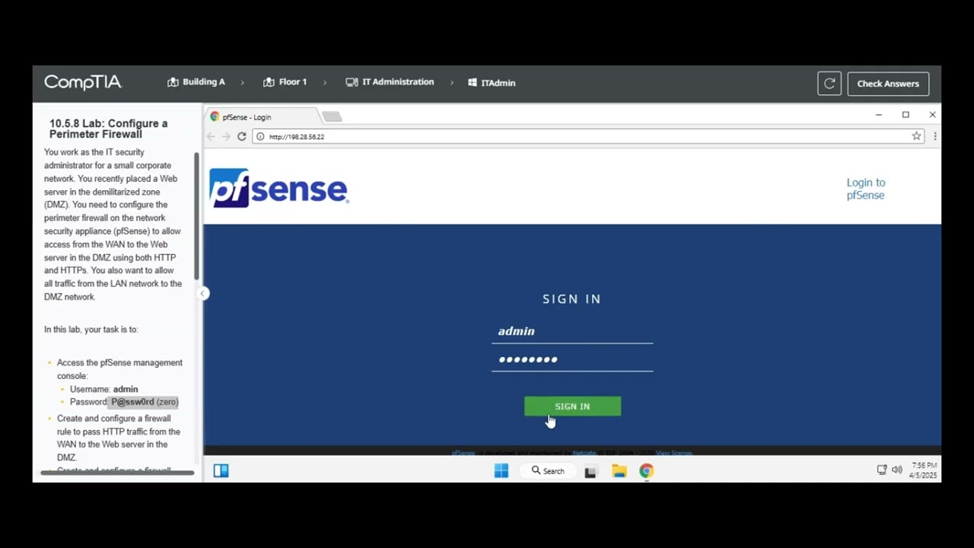
Task: Open a new browser tab
Action: pos(332,116)
